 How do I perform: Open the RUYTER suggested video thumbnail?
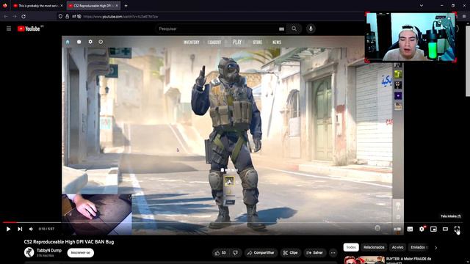coord(364,260)
